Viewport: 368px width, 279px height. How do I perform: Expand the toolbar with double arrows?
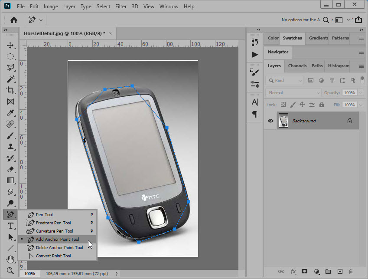(x=6, y=30)
